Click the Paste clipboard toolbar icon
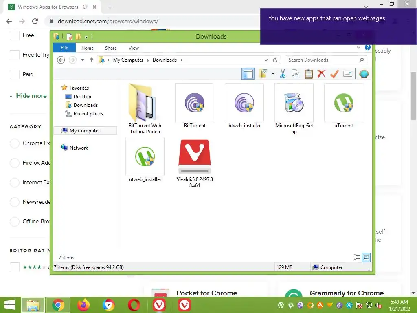 309,74
